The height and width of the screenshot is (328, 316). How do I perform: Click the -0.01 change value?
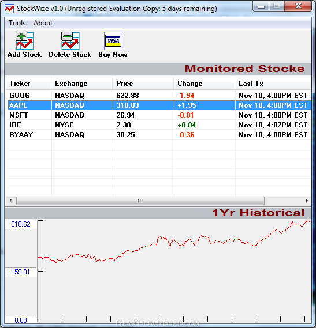[x=185, y=115]
